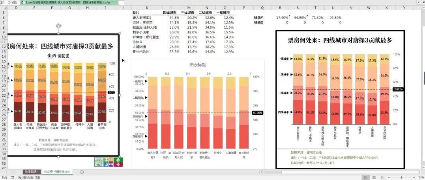The image size is (425, 180).
Task: Click the blue moon icon below the left chart
Action: [106, 164]
